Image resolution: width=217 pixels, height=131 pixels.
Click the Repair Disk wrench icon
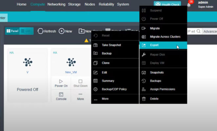coord(144,55)
